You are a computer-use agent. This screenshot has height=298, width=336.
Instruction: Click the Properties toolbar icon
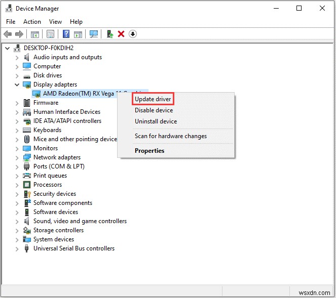tap(50, 34)
